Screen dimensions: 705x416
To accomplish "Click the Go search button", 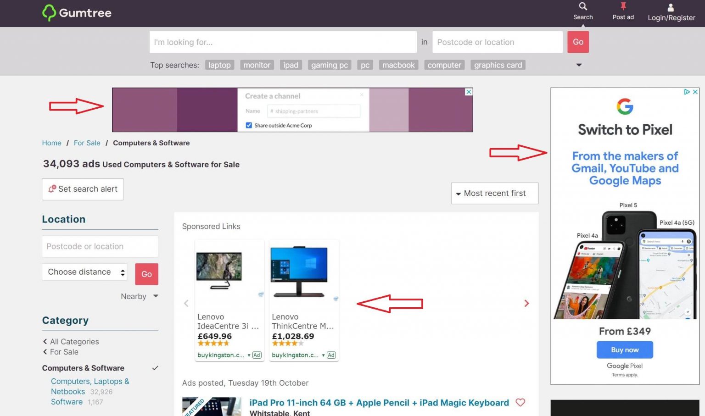I will click(x=578, y=42).
